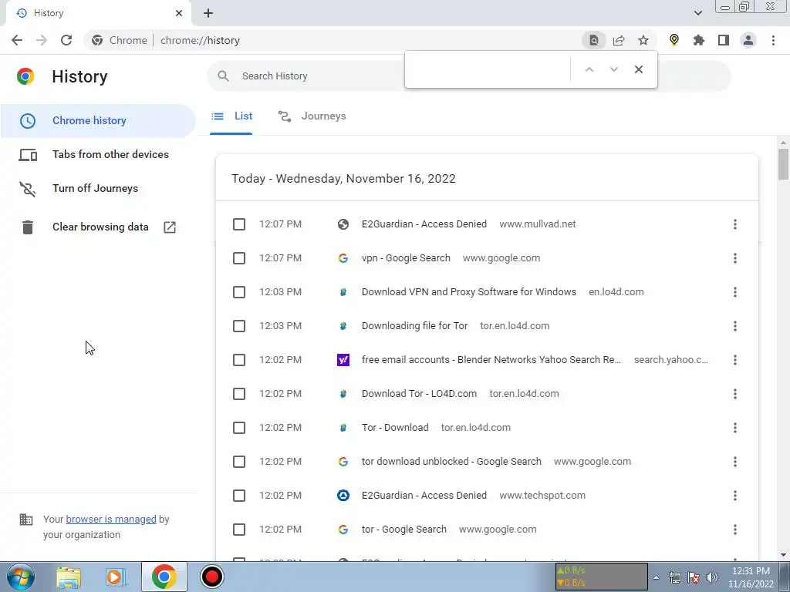Screen dimensions: 790x592
Task: Toggle the browser side panel icon
Action: (724, 40)
